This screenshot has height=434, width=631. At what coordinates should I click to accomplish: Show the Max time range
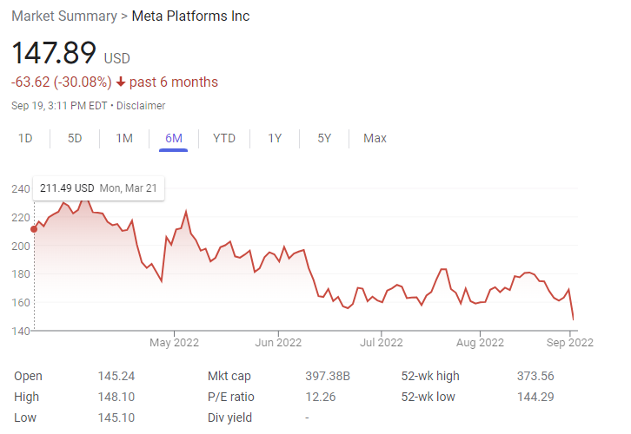pyautogui.click(x=375, y=138)
